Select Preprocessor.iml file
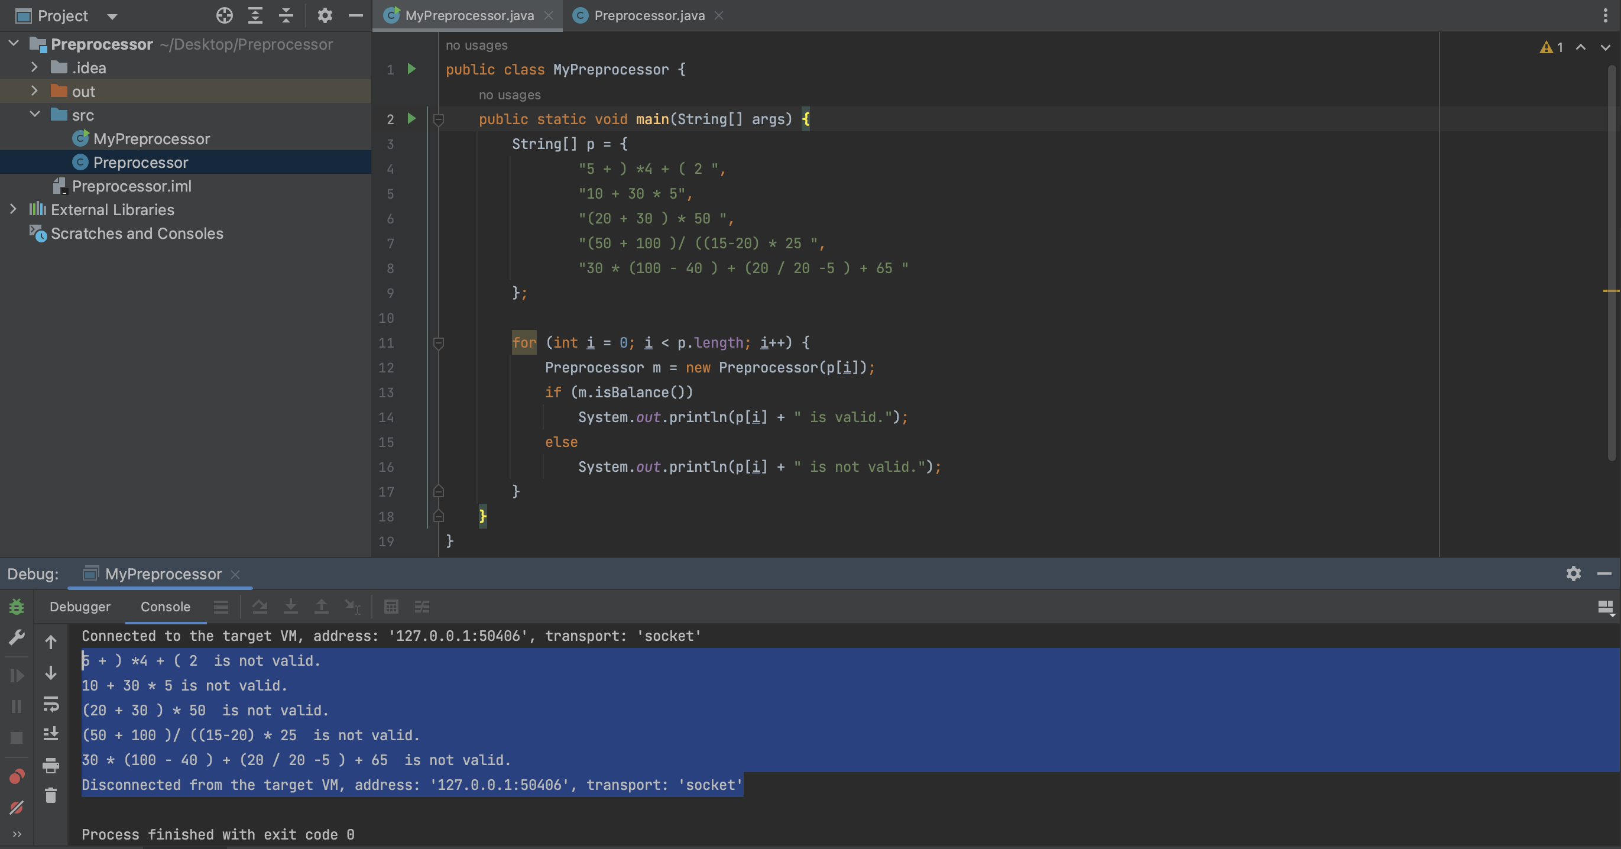The image size is (1621, 849). tap(131, 186)
